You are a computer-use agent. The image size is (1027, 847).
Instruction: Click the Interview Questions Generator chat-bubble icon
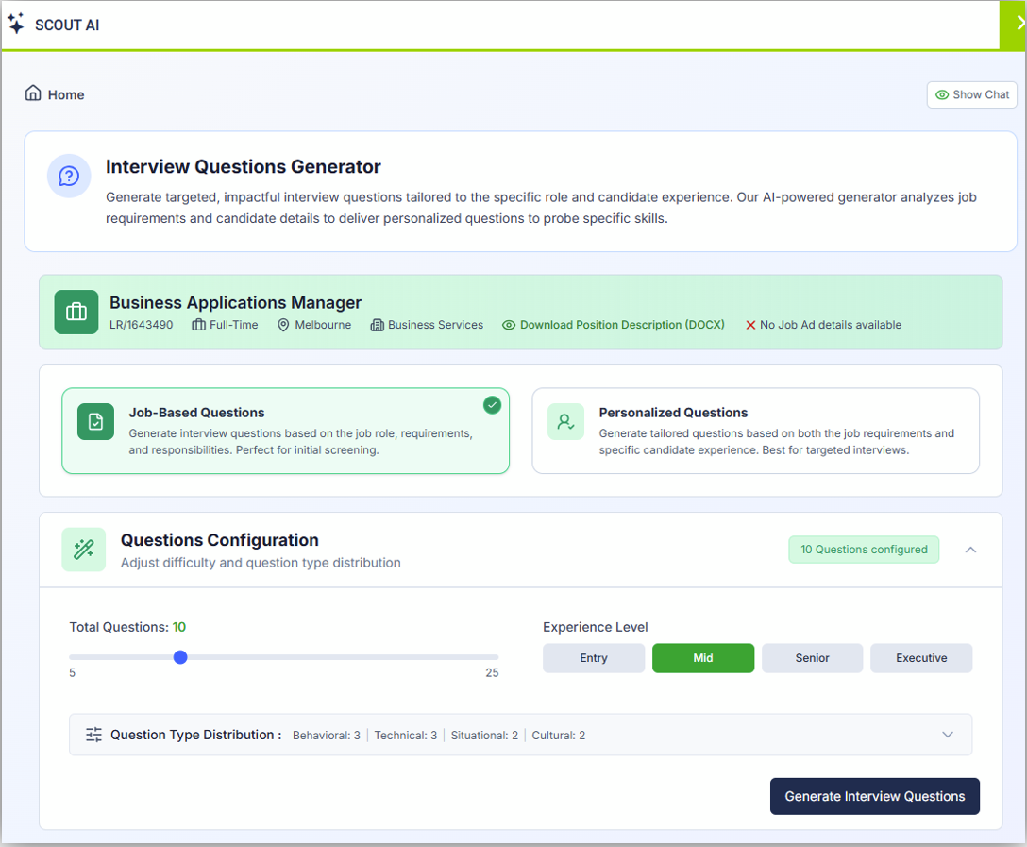pyautogui.click(x=69, y=177)
